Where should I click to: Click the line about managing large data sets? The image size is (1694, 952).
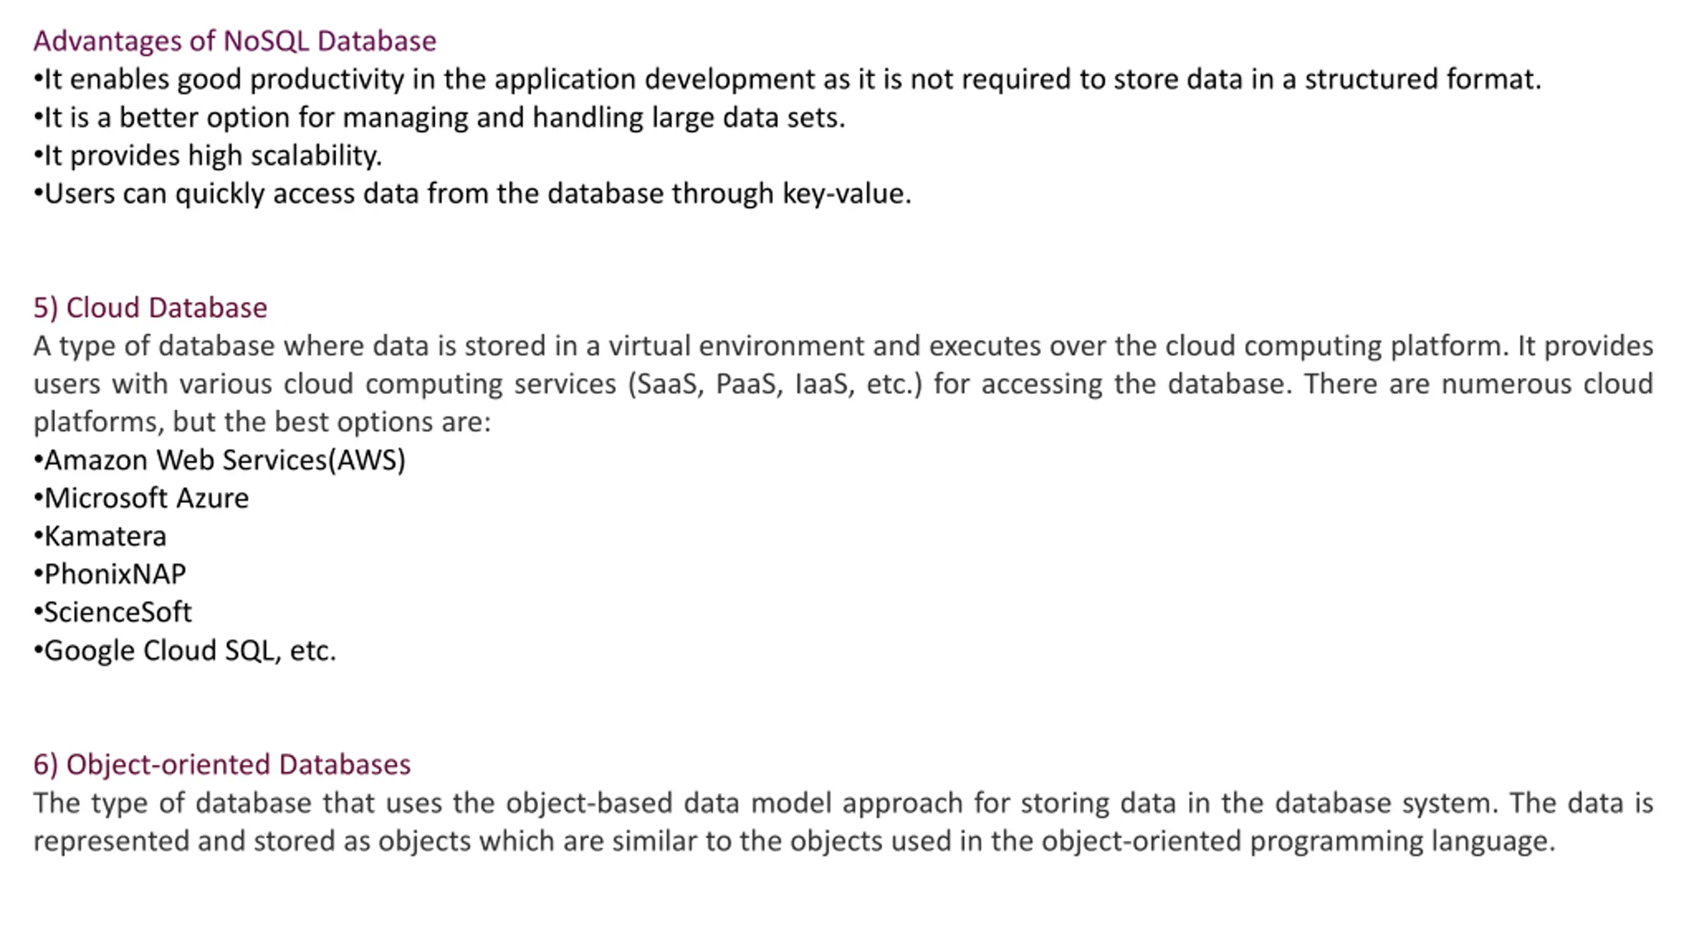click(x=439, y=118)
